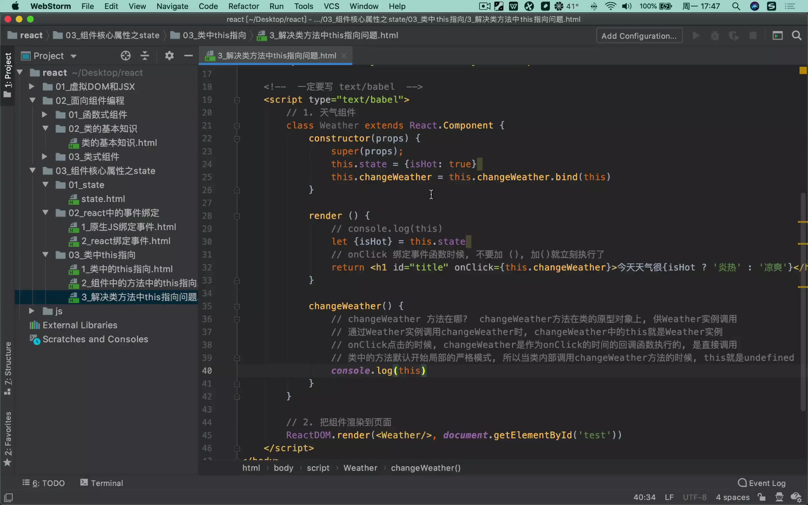Click the locate current file target icon
This screenshot has width=808, height=505.
click(x=126, y=56)
